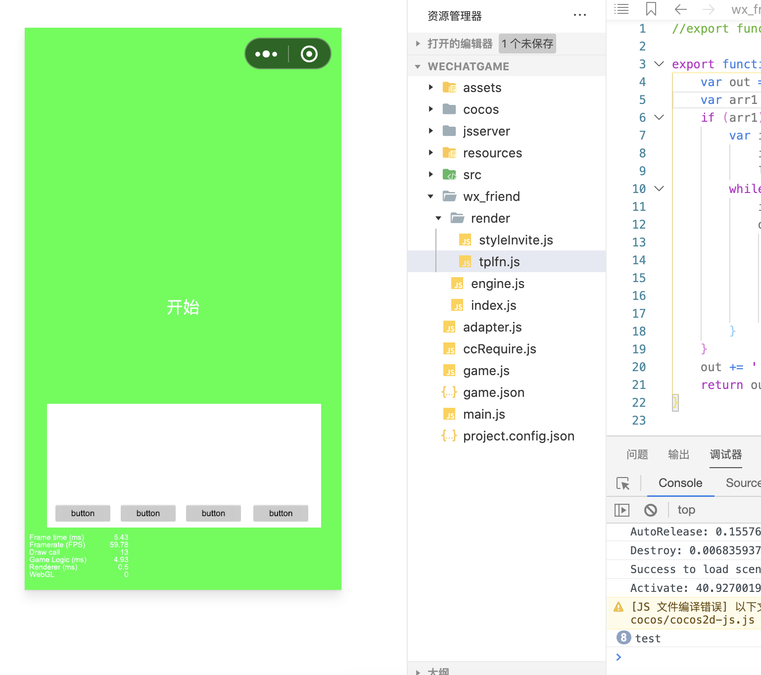Click the 'Success to load scen' console line
Viewport: 761px width, 675px height.
pyautogui.click(x=695, y=569)
